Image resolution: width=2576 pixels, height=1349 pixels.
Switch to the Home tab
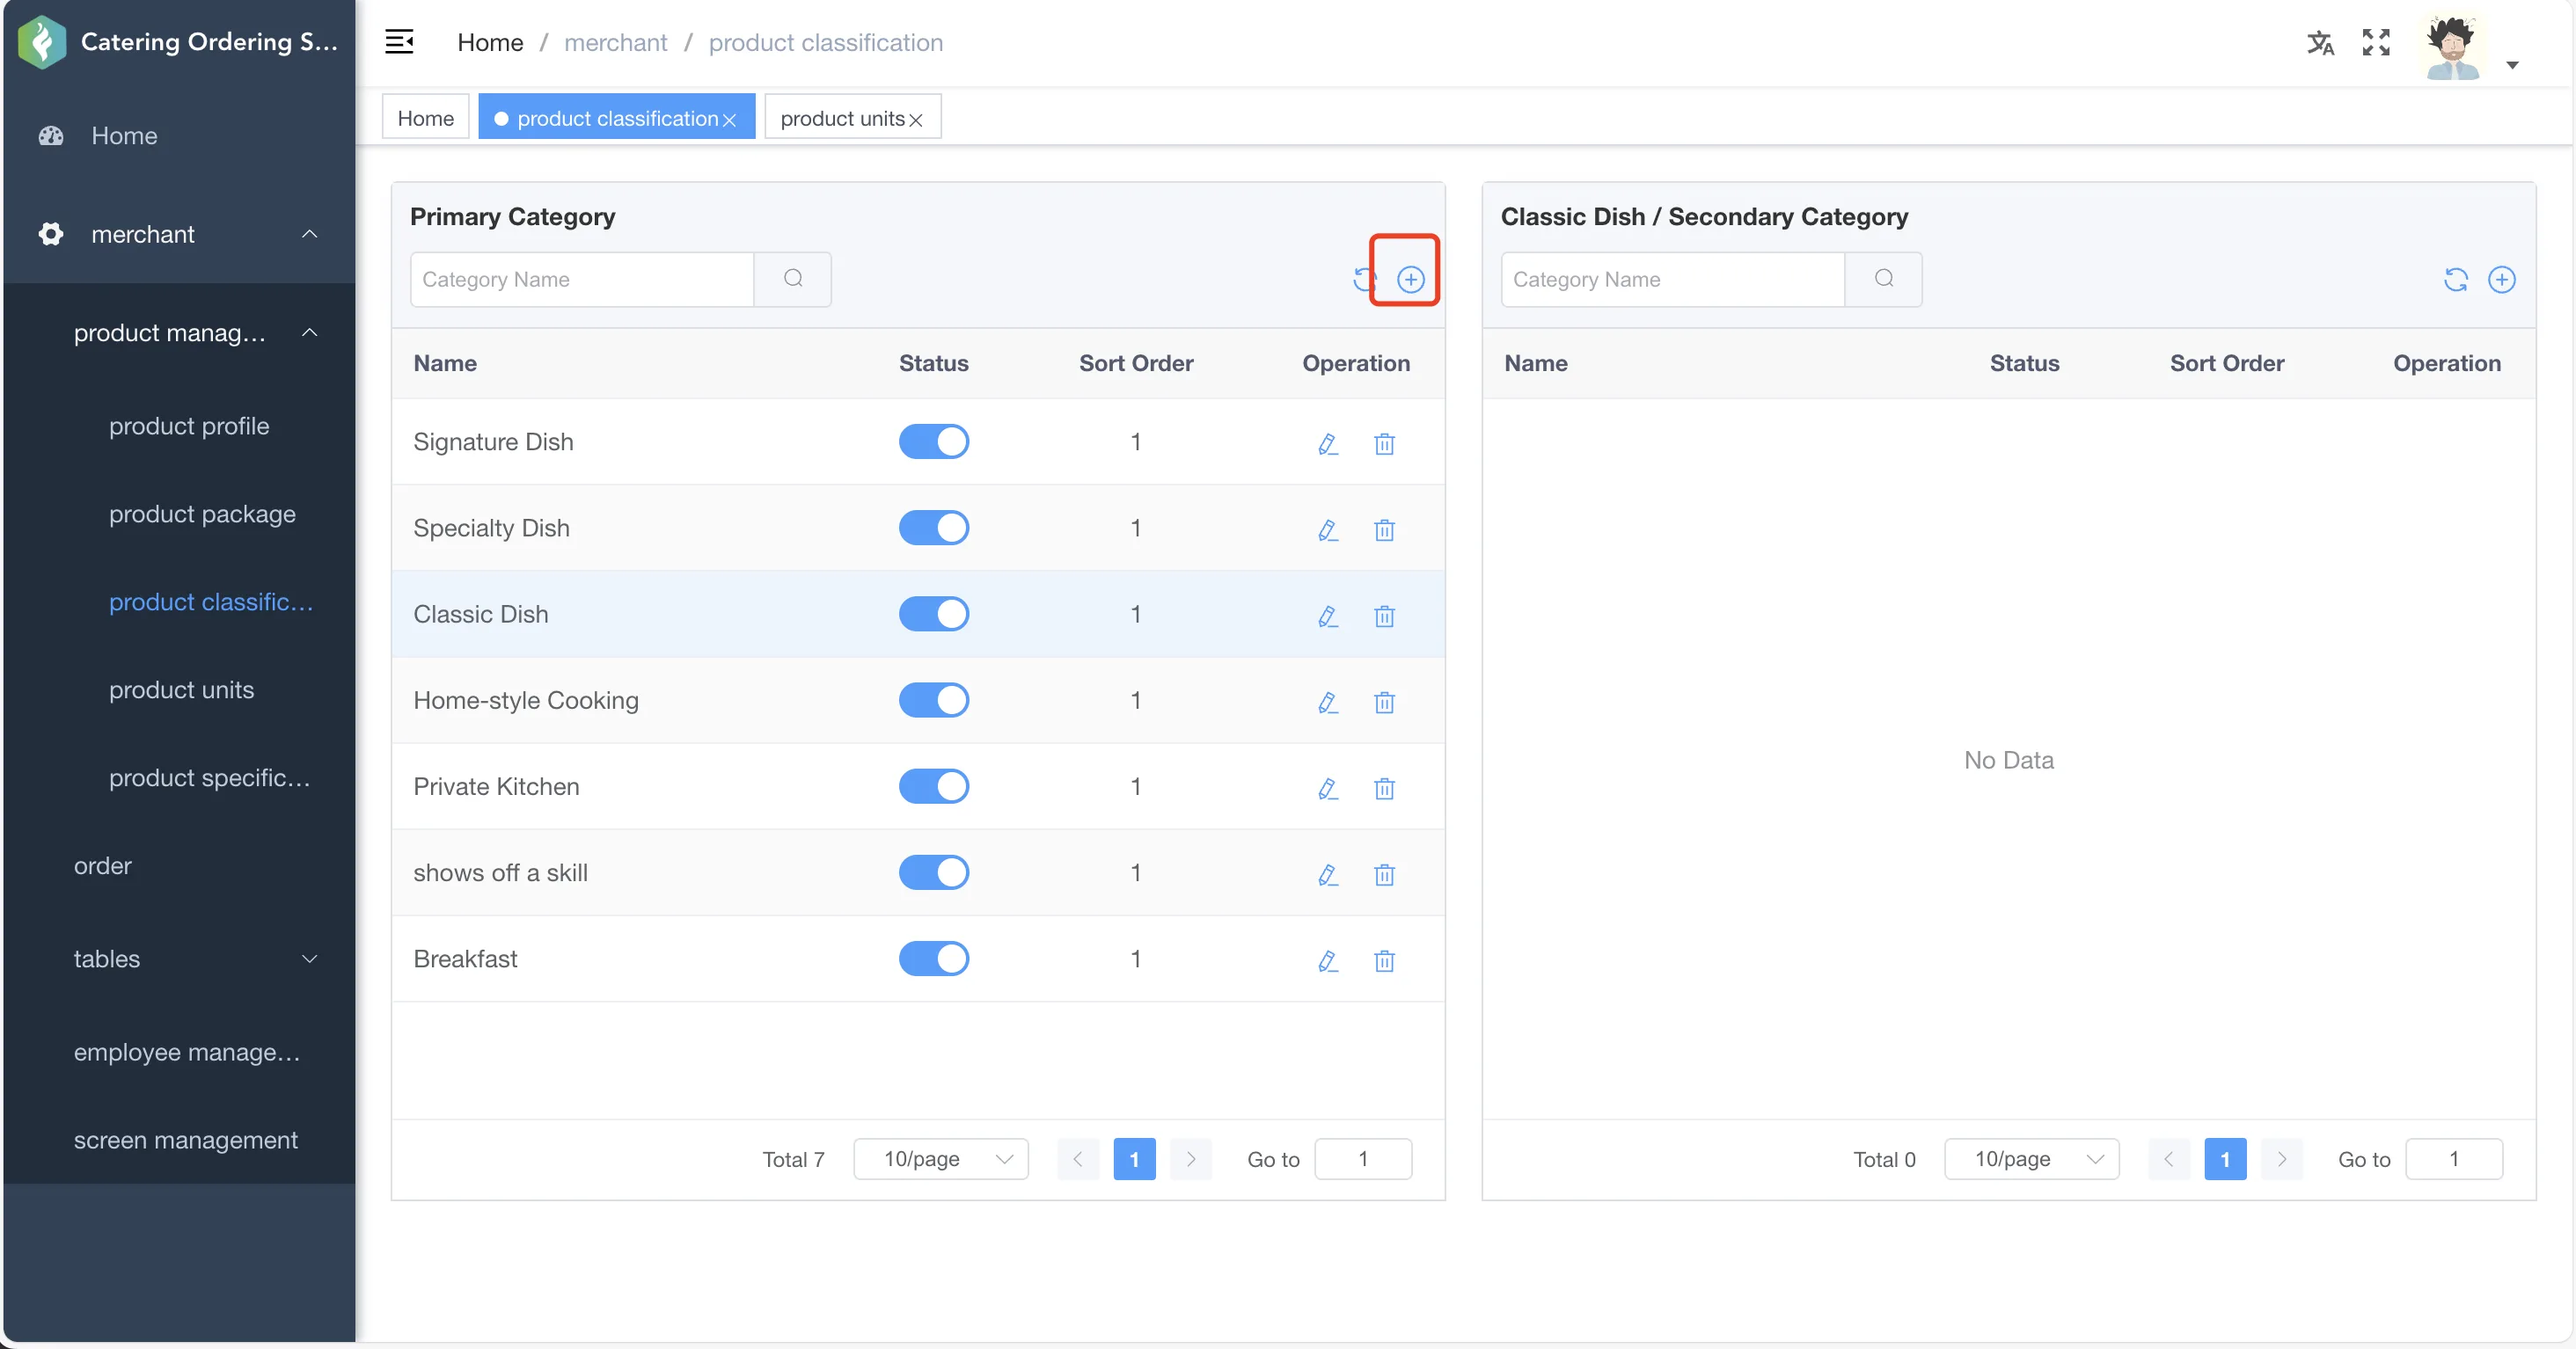pyautogui.click(x=425, y=117)
